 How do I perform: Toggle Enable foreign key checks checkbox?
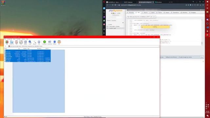click(x=178, y=57)
